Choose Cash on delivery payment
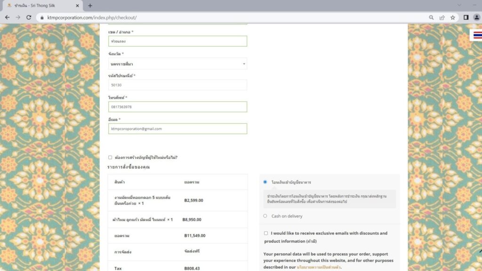Screen dimensions: 482x271 coord(265,216)
